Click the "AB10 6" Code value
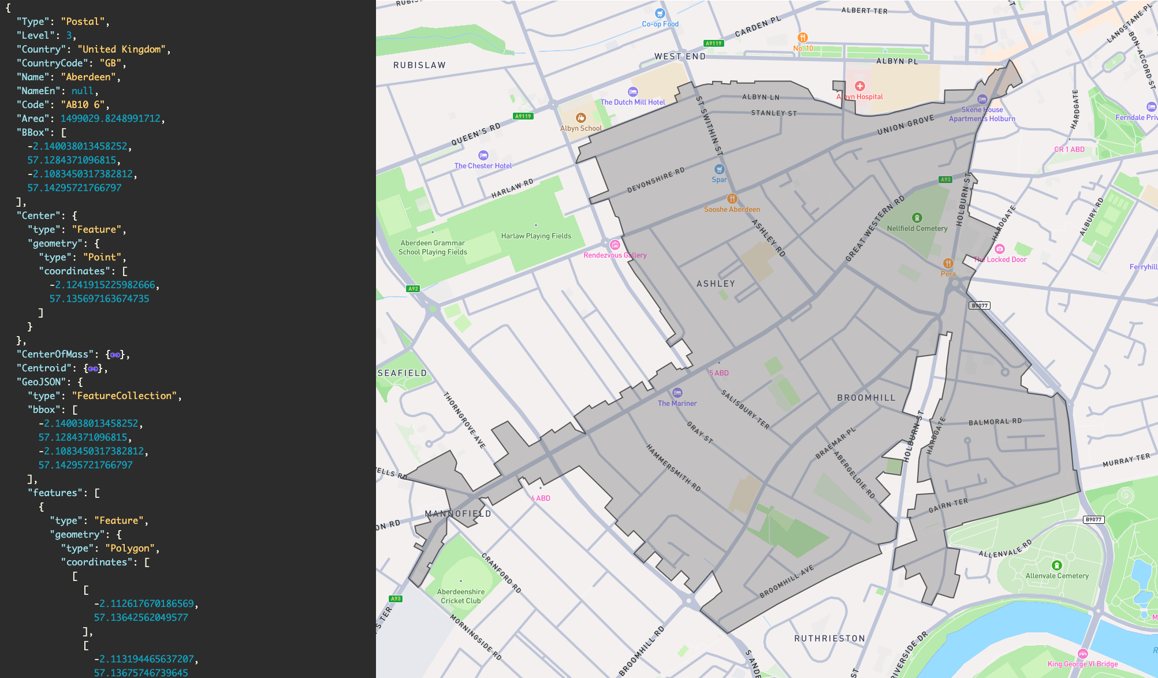The image size is (1158, 678). pyautogui.click(x=83, y=105)
